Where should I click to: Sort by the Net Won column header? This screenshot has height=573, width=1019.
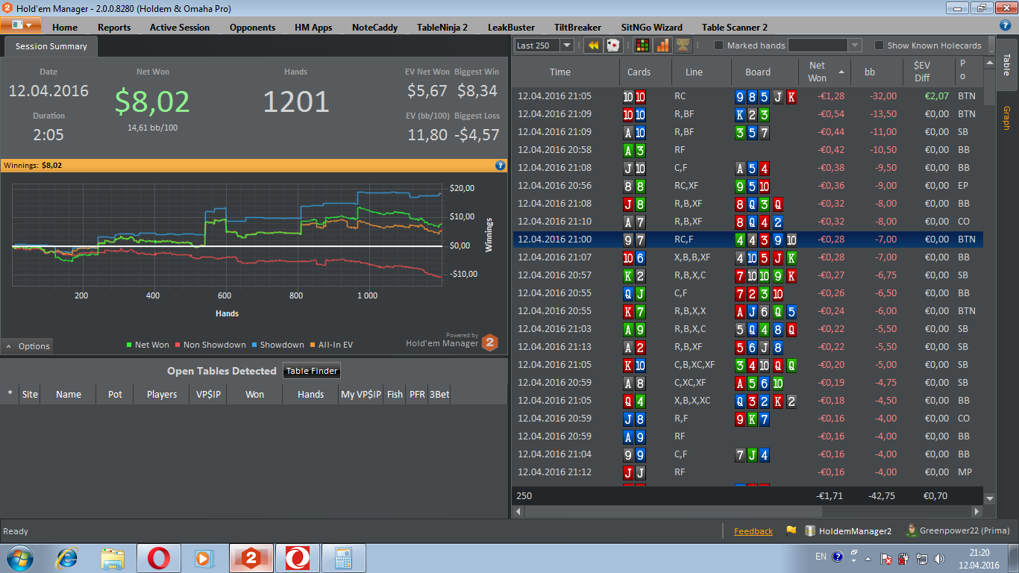[x=825, y=72]
